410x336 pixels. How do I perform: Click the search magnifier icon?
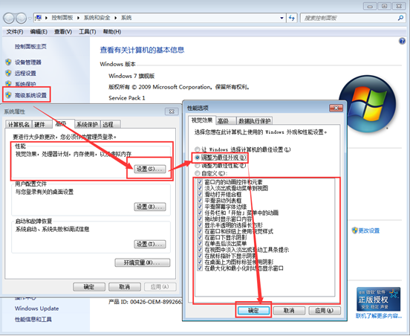coord(400,18)
